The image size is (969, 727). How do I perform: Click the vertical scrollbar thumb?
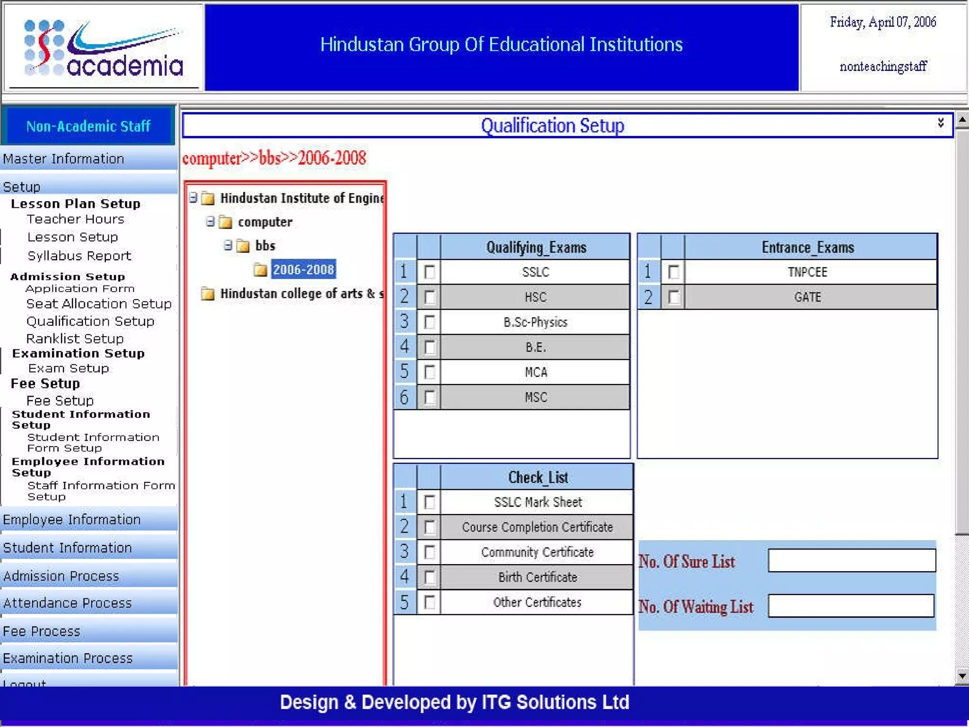tap(962, 331)
